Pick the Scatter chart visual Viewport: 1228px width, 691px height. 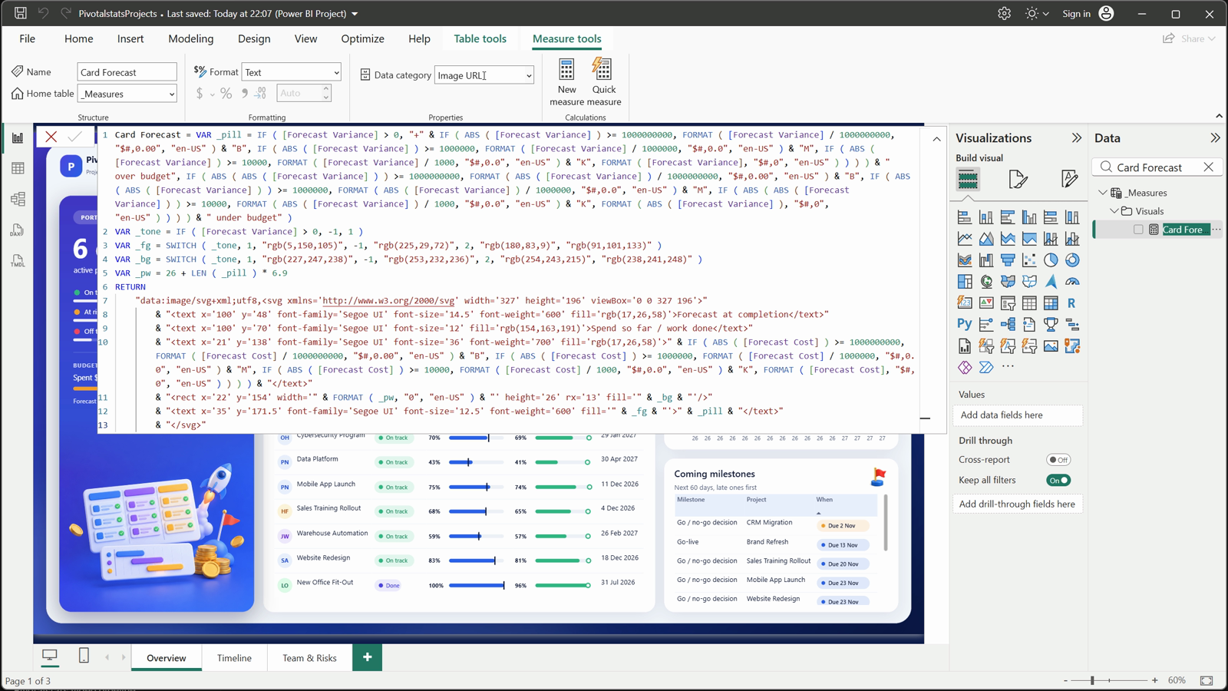point(1029,260)
